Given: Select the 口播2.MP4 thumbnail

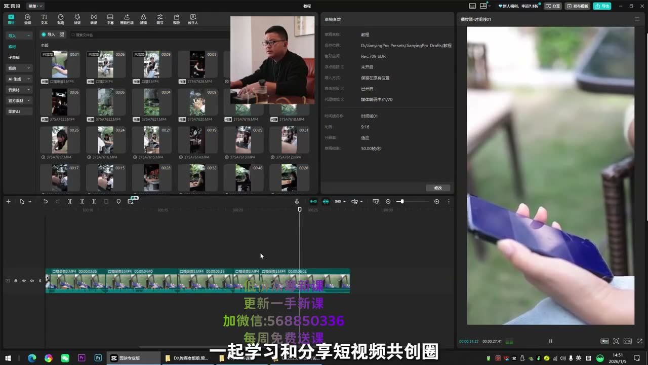Looking at the screenshot, I should pos(105,64).
